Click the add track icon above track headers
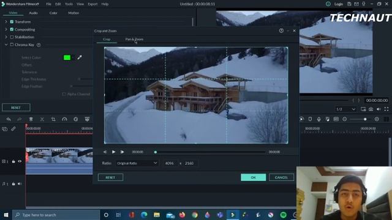Screen dimensions: 392x220 (x=5, y=129)
